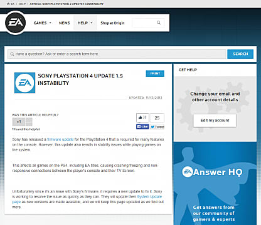Image resolution: width=261 pixels, height=225 pixels.
Task: Click the thumbs-up like count button
Action: click(x=142, y=117)
